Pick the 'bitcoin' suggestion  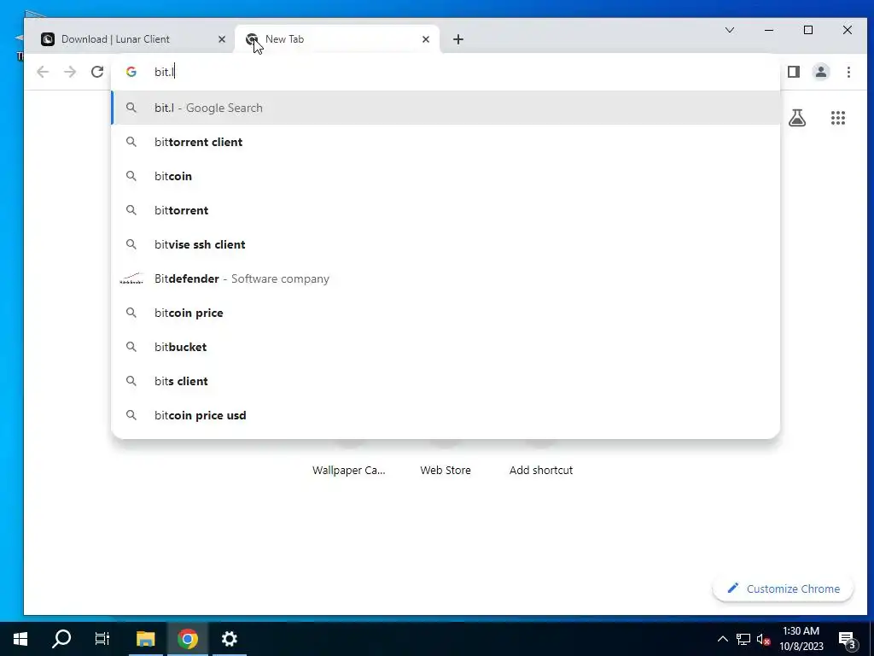tap(446, 176)
